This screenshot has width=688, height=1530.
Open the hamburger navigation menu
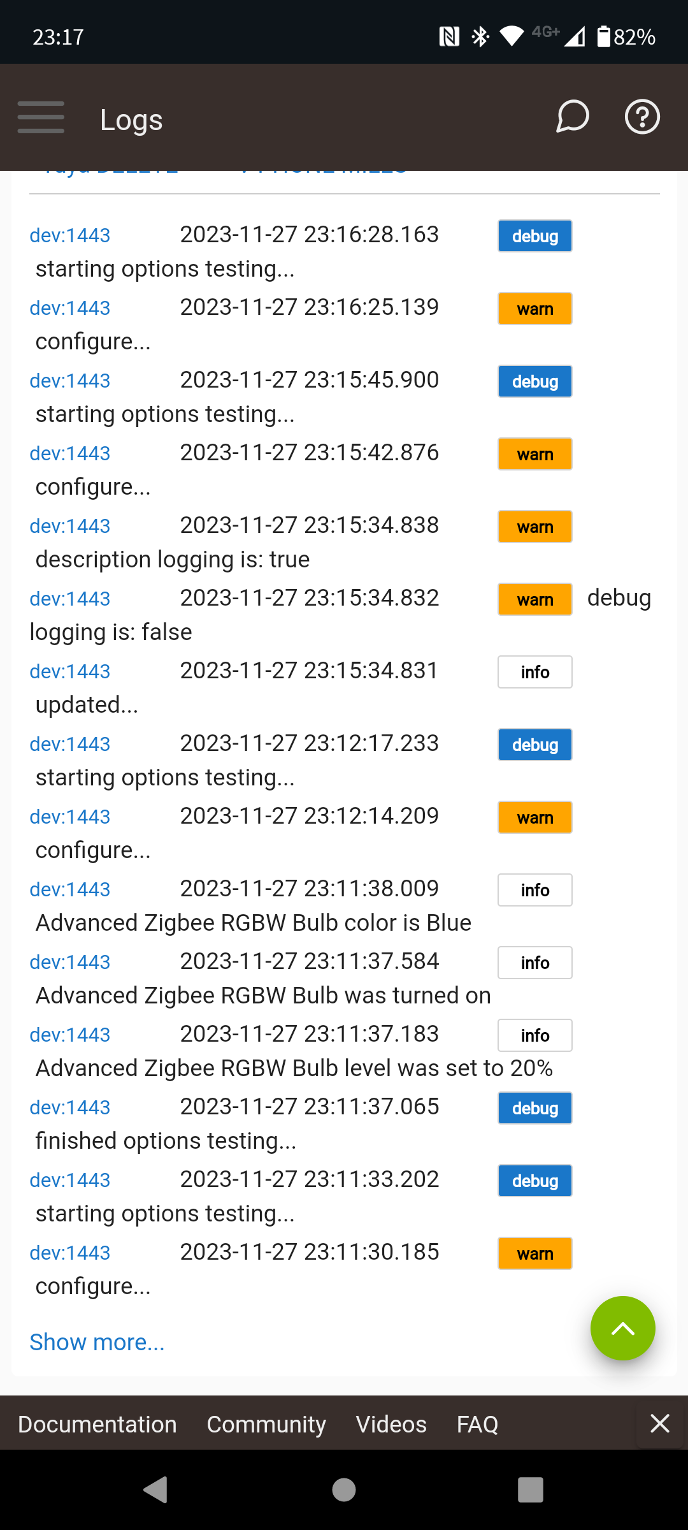(x=41, y=117)
